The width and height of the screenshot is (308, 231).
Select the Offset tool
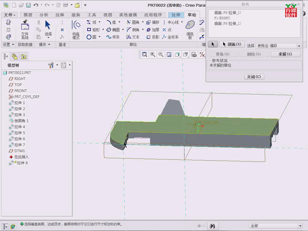(153, 22)
